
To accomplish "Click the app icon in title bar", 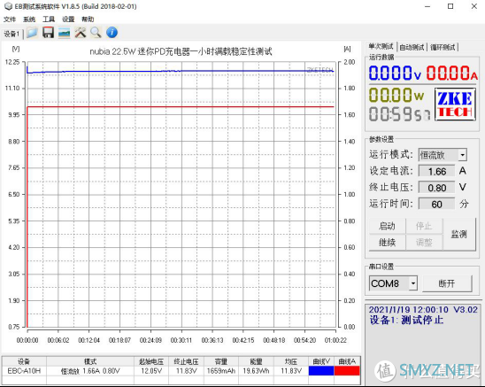I will click(x=8, y=6).
